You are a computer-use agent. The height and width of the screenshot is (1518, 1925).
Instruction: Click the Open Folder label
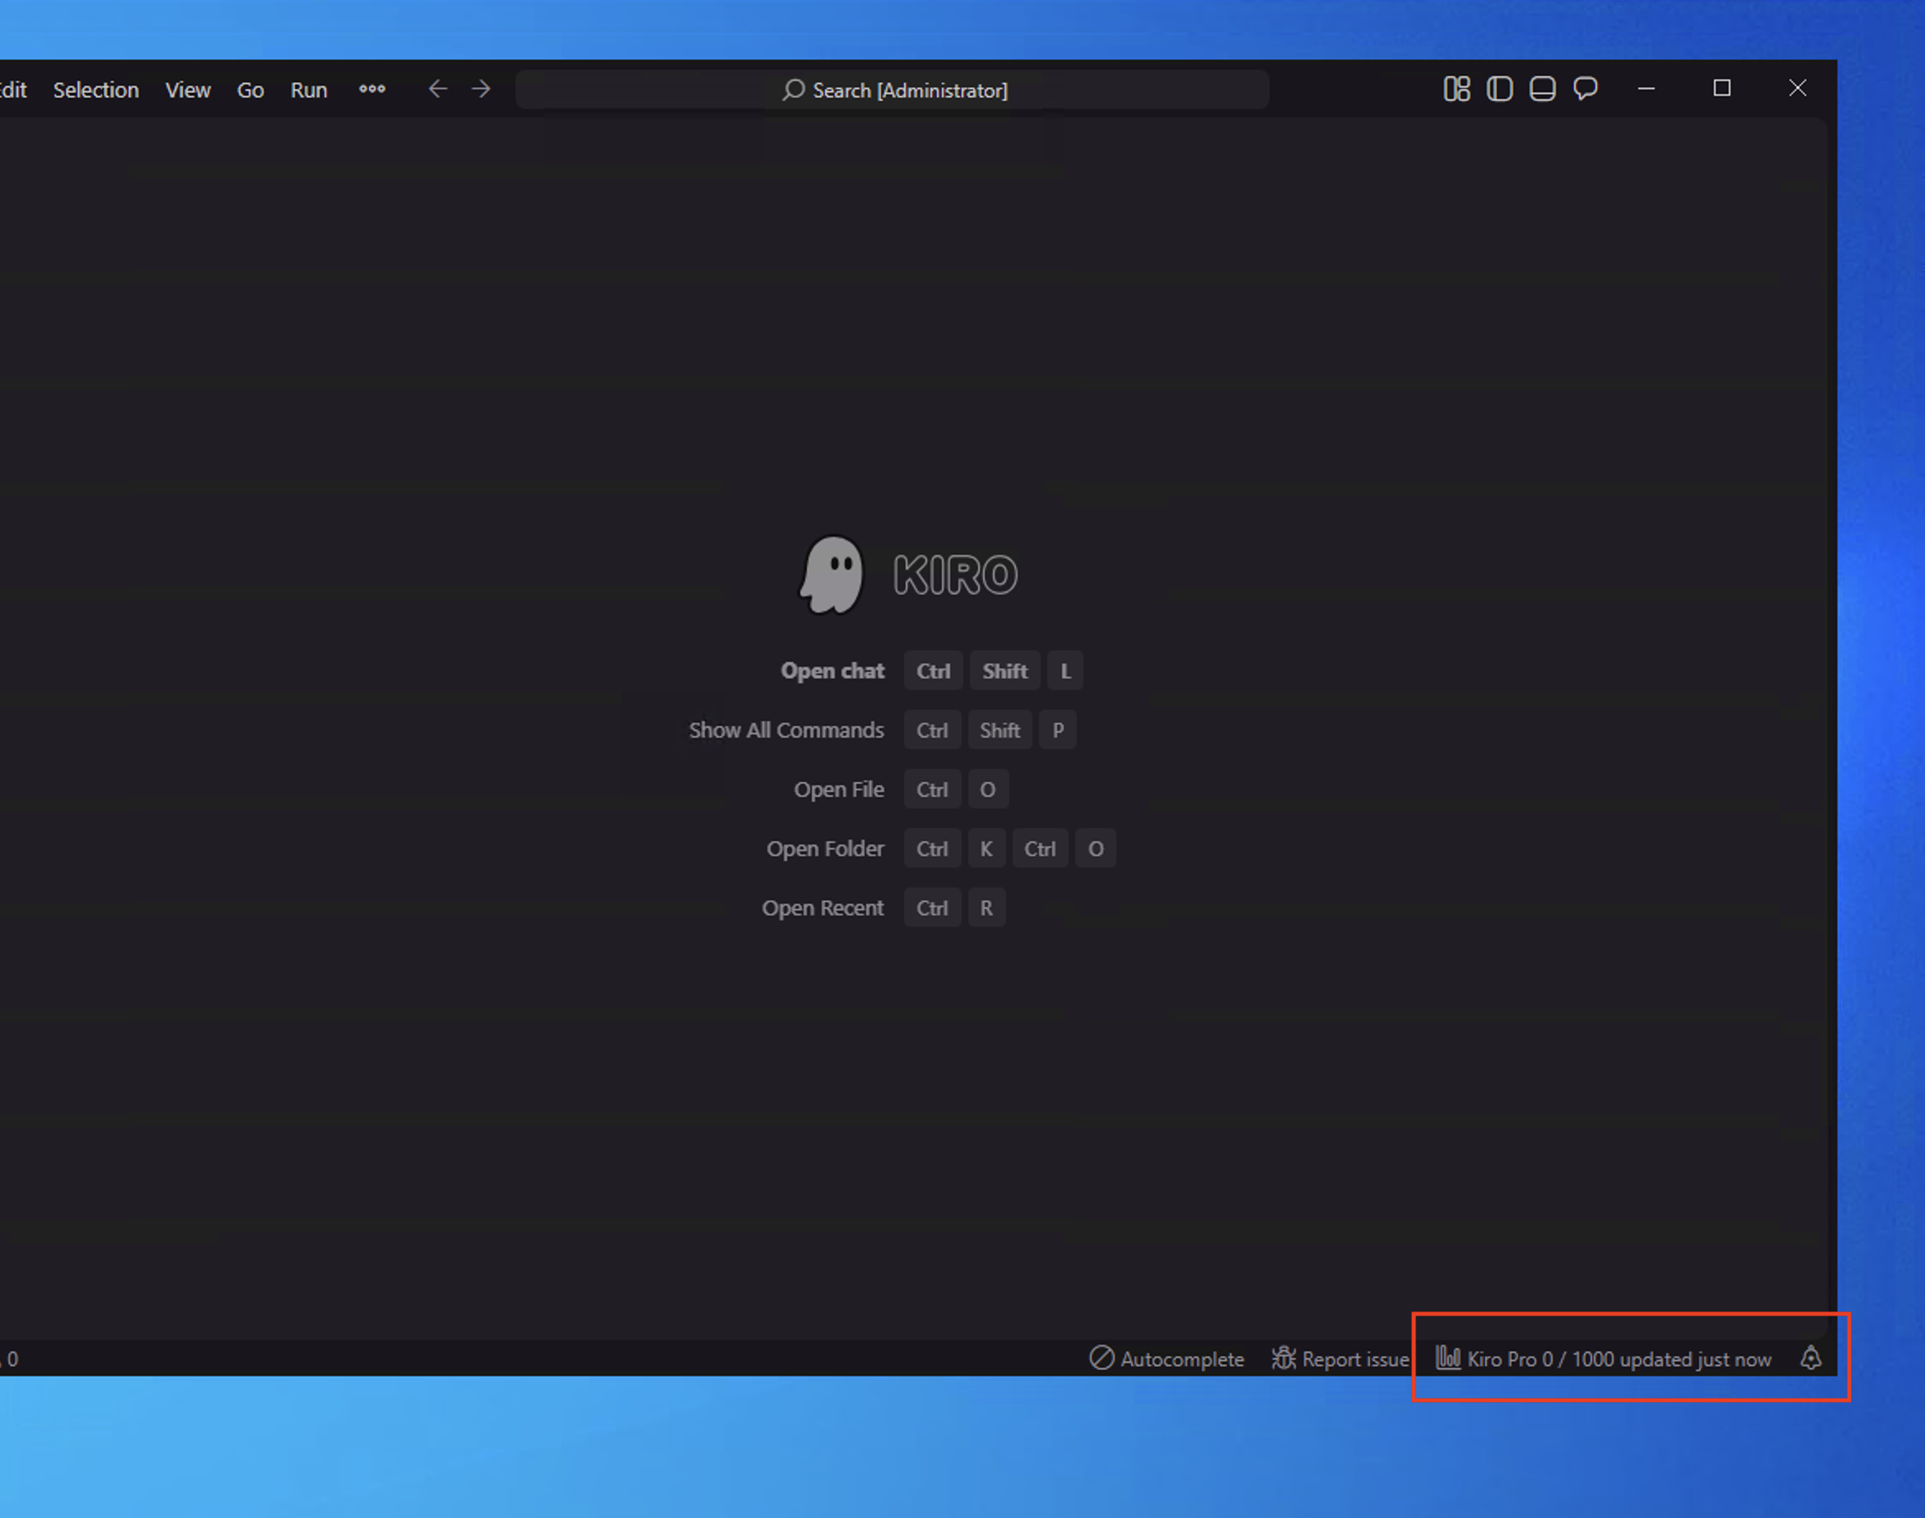click(x=825, y=850)
